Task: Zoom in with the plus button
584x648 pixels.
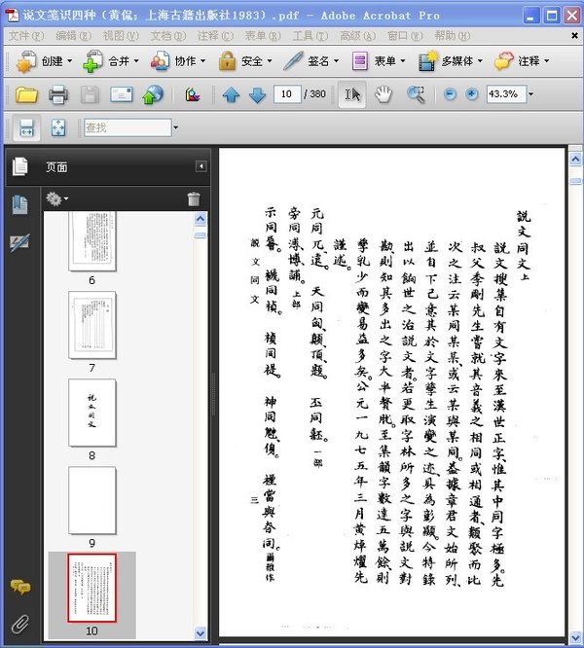Action: [472, 94]
